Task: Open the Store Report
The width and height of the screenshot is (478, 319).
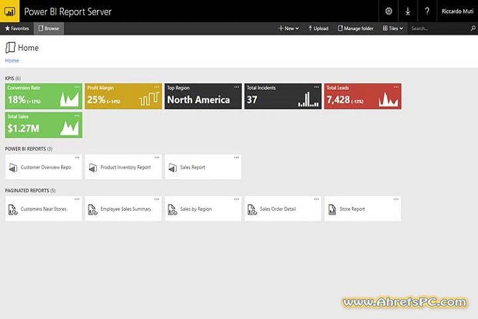Action: click(362, 209)
